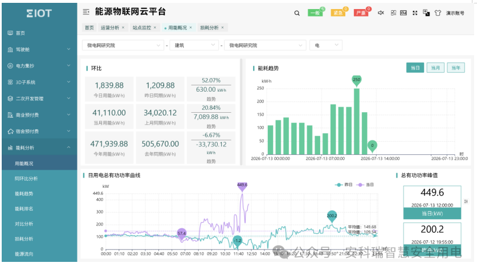
Task: Click the 3D子系统 sidebar icon
Action: point(10,82)
